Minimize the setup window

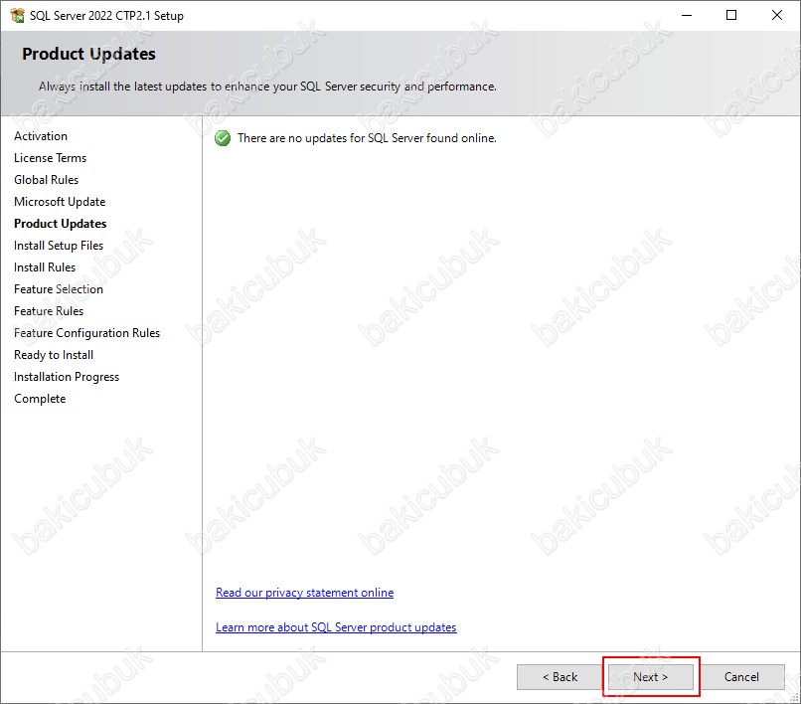pyautogui.click(x=687, y=15)
